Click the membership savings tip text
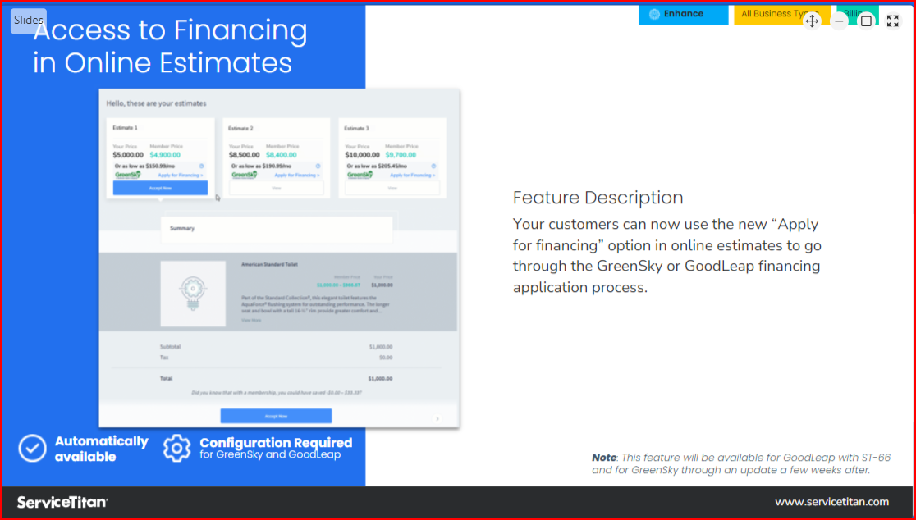The image size is (916, 520). [x=277, y=393]
